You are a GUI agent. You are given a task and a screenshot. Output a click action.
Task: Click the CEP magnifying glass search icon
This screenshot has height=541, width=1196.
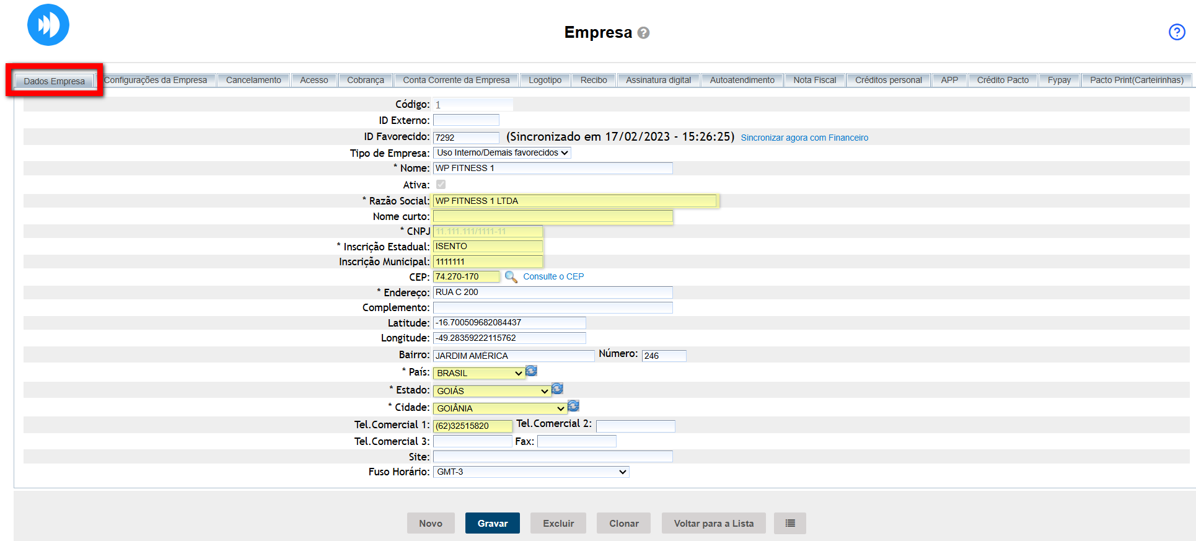(511, 277)
